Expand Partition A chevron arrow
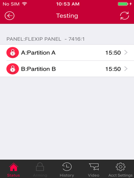Screen dimensions: 134x178 coord(126,53)
